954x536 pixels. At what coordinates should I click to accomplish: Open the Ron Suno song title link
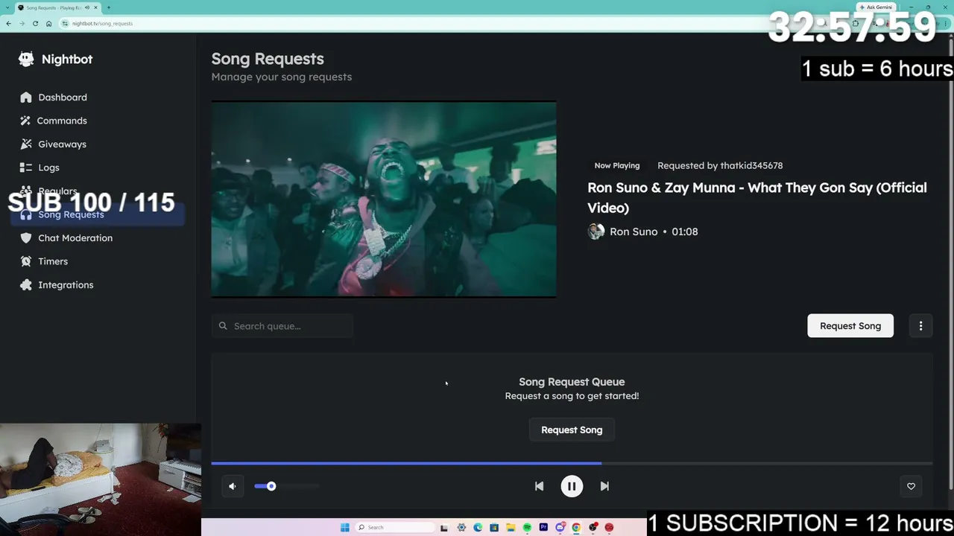[757, 197]
